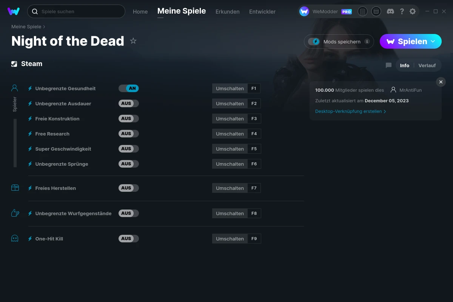Screen dimensions: 453x302
Task: Open settings gear icon
Action: (413, 11)
